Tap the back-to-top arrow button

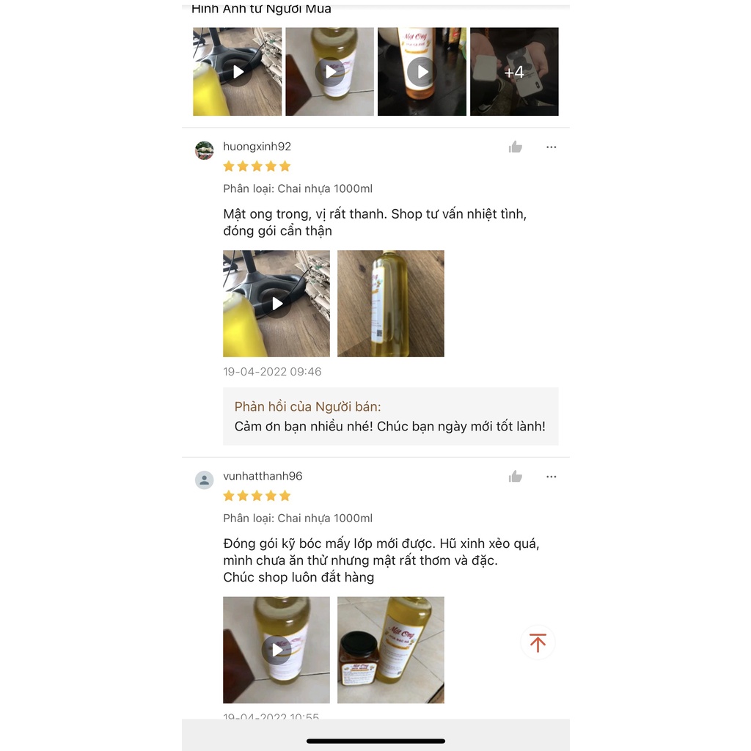tap(538, 642)
